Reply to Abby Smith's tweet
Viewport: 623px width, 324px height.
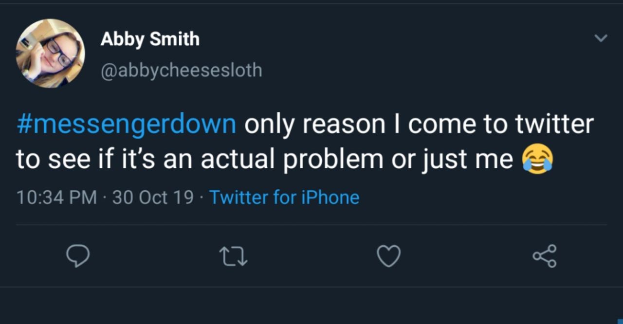click(78, 256)
